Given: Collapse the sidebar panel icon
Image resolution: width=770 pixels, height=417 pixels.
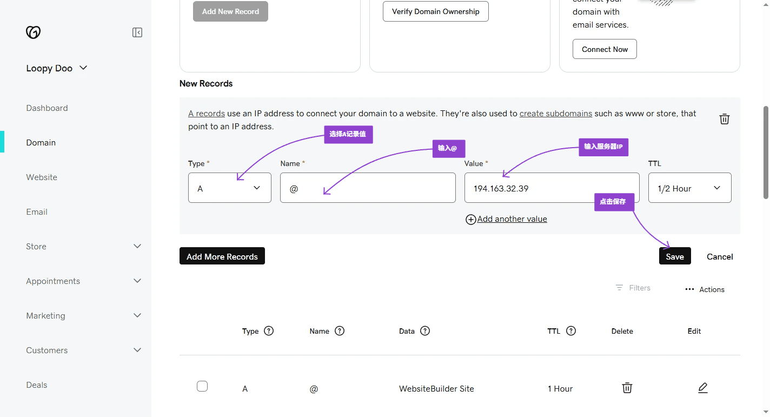Looking at the screenshot, I should tap(137, 32).
